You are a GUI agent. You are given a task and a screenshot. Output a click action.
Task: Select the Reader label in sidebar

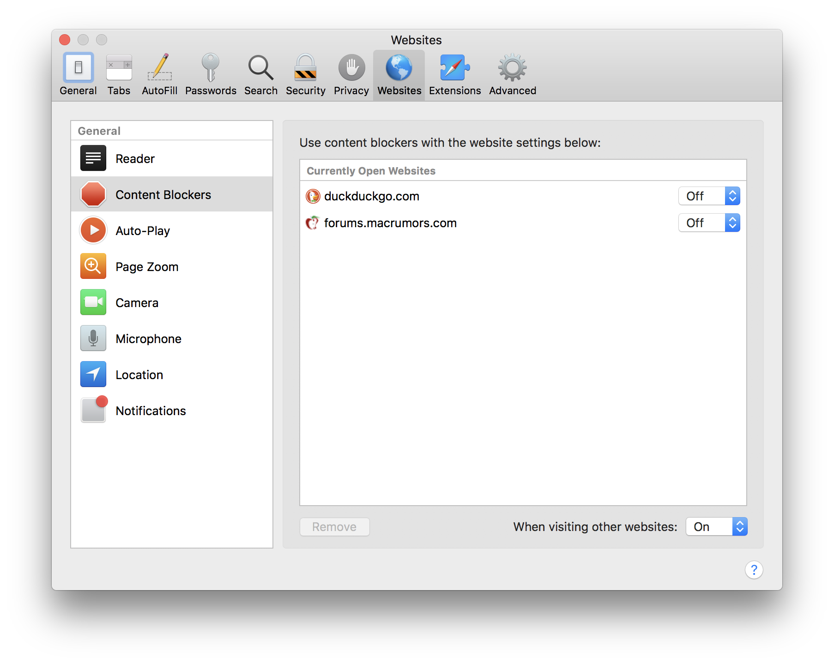click(x=135, y=159)
